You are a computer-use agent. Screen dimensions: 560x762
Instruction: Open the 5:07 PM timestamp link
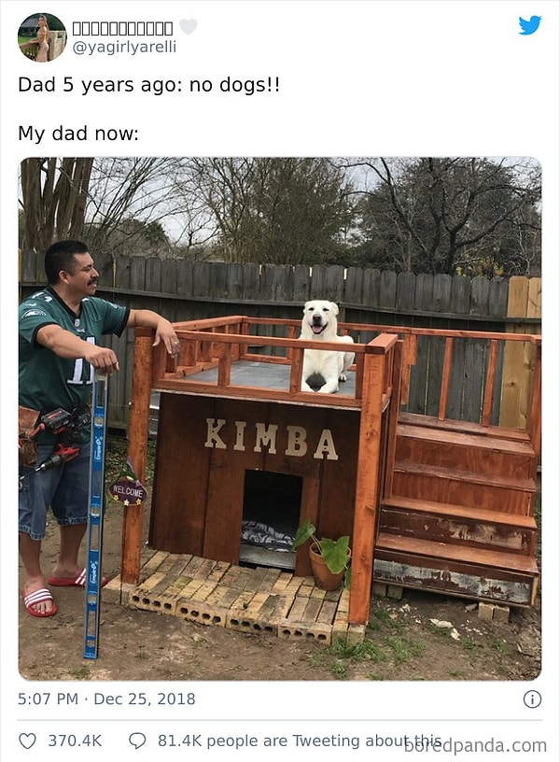(48, 698)
